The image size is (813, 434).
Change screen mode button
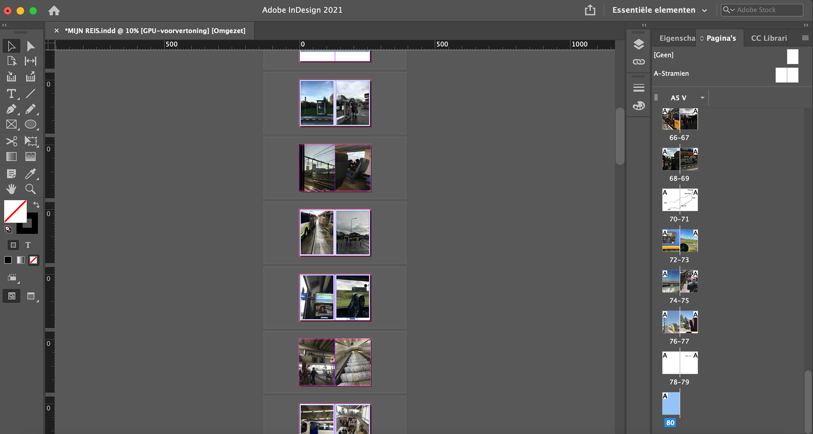(x=31, y=296)
